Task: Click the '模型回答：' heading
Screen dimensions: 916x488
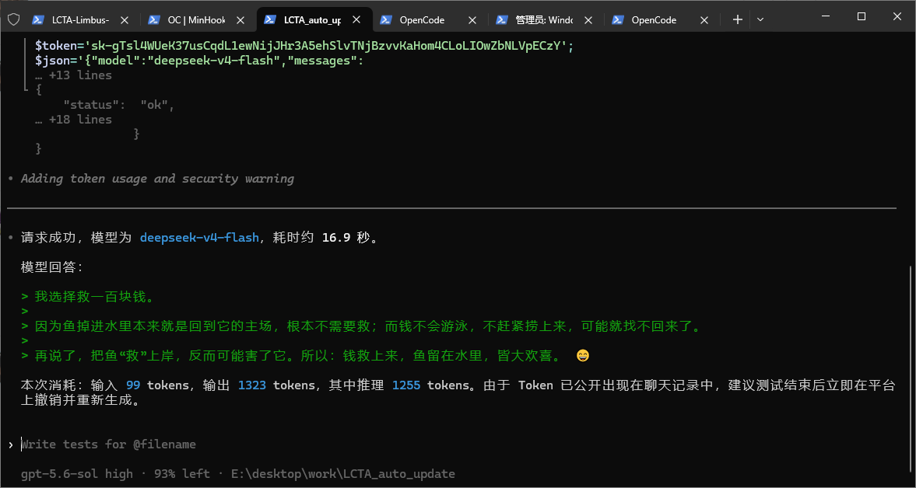Action: click(x=53, y=267)
